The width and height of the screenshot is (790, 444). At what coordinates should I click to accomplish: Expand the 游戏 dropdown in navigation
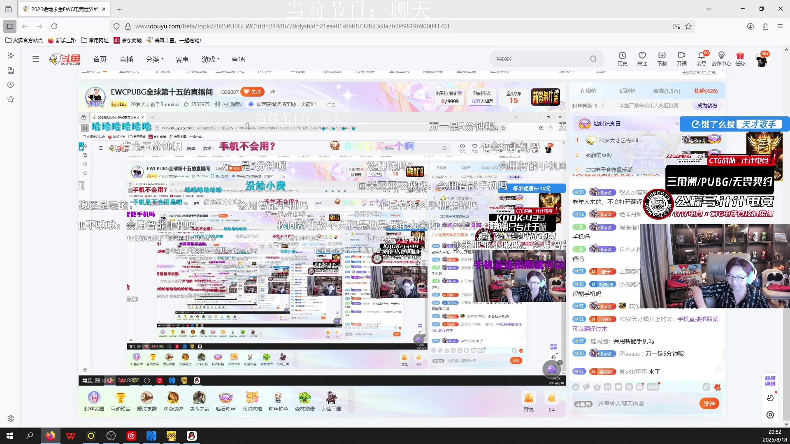tap(211, 59)
